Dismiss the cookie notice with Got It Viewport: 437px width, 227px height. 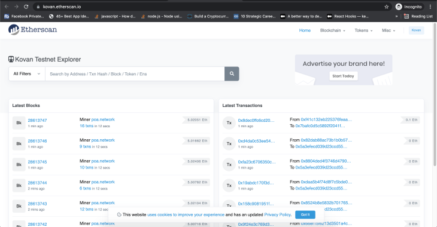tap(305, 214)
